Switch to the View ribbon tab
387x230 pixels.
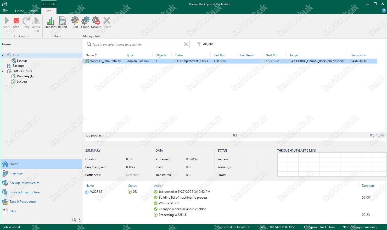[x=35, y=11]
